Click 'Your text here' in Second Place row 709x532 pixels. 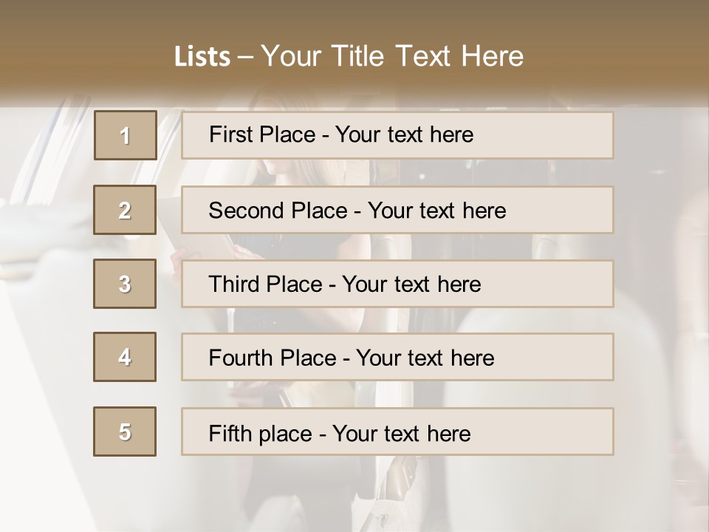[436, 211]
